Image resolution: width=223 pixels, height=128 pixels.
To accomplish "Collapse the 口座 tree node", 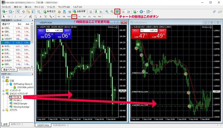I will pos(3,81).
